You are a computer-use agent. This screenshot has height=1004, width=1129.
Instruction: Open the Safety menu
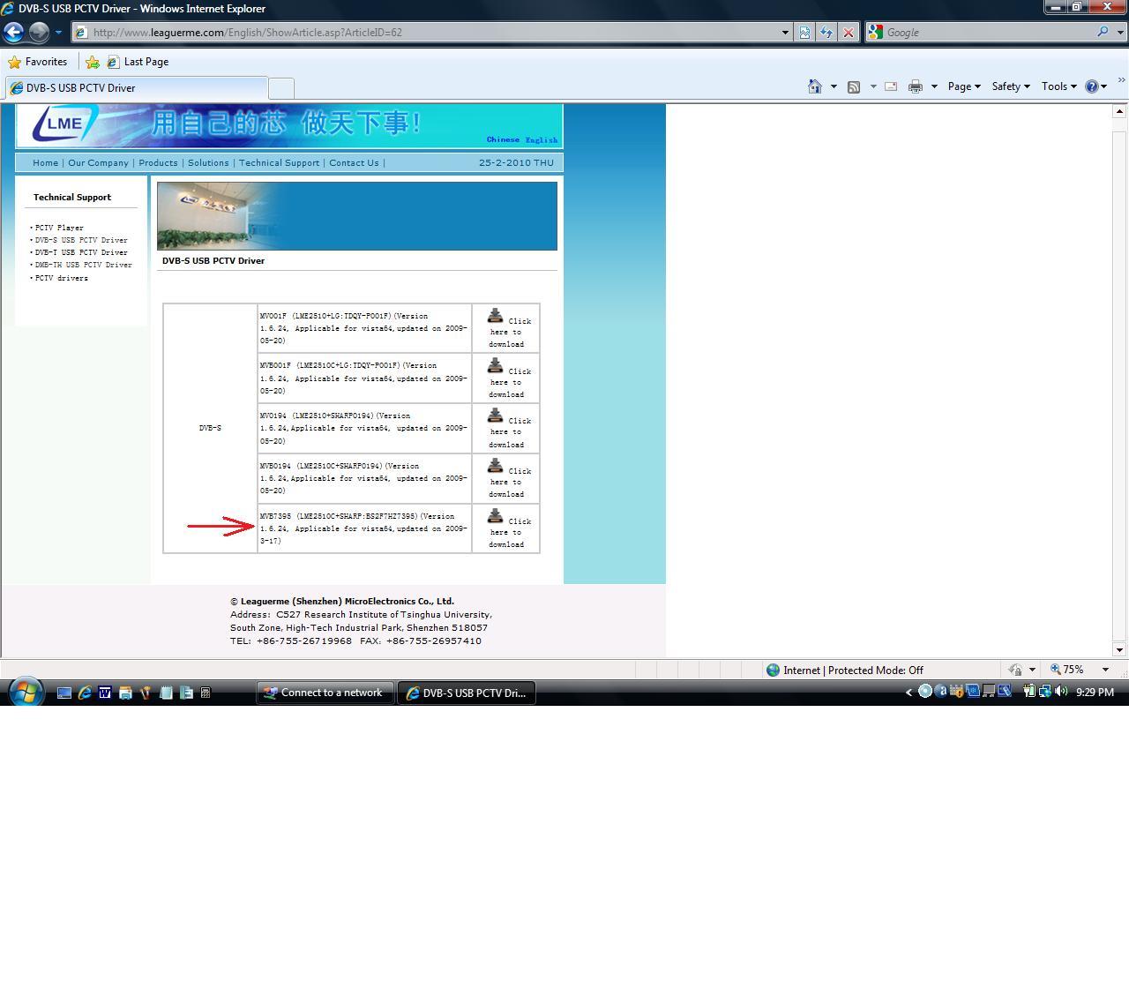[x=1011, y=86]
